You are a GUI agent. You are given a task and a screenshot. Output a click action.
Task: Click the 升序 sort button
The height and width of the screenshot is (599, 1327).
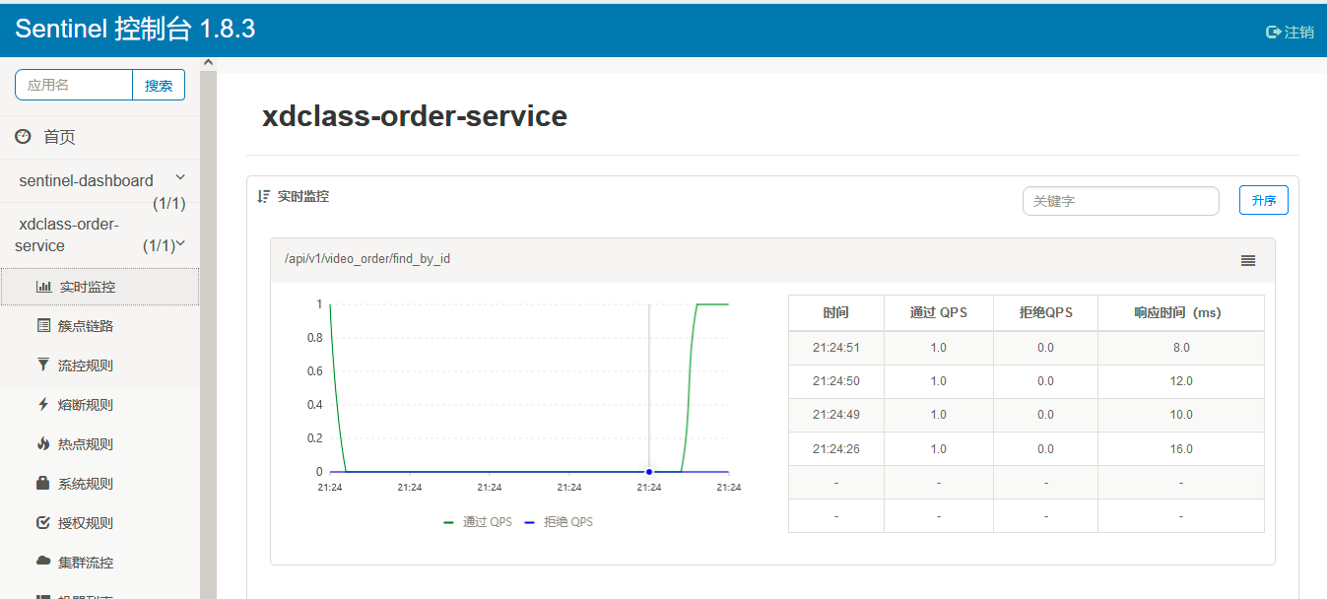point(1264,200)
